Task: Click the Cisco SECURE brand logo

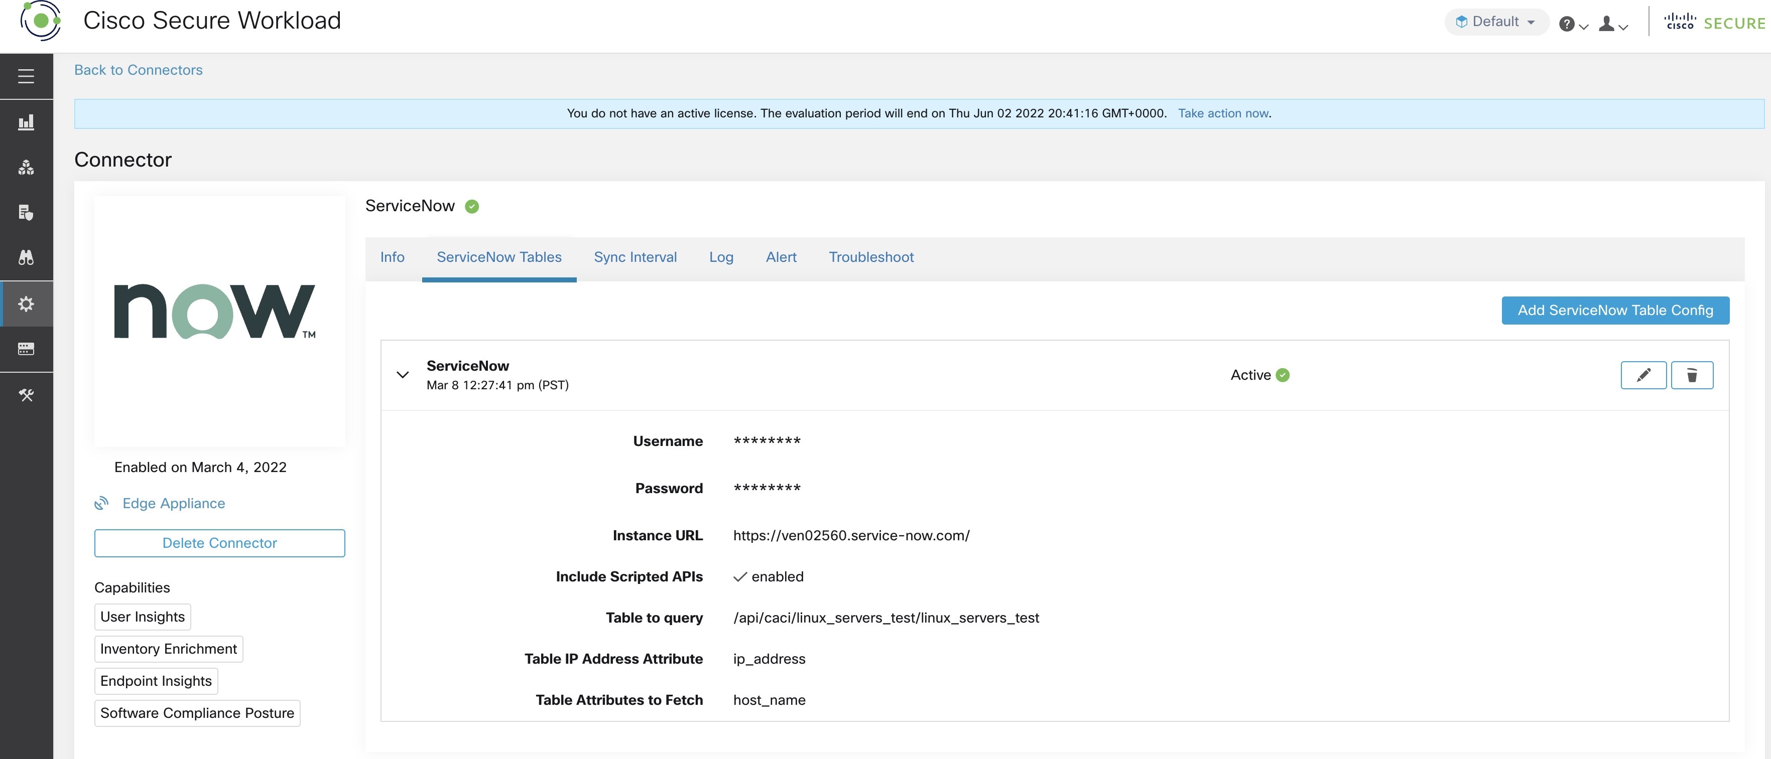Action: (x=1714, y=22)
